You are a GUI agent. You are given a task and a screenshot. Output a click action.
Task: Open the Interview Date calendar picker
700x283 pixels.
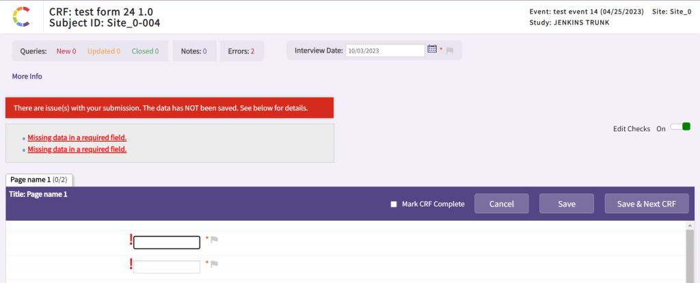coord(431,49)
